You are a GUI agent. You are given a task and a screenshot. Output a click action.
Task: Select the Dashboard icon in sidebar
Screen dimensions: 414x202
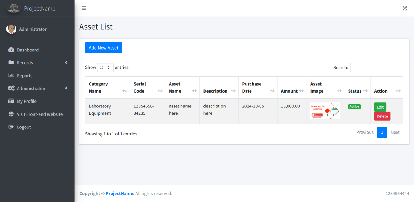point(11,50)
